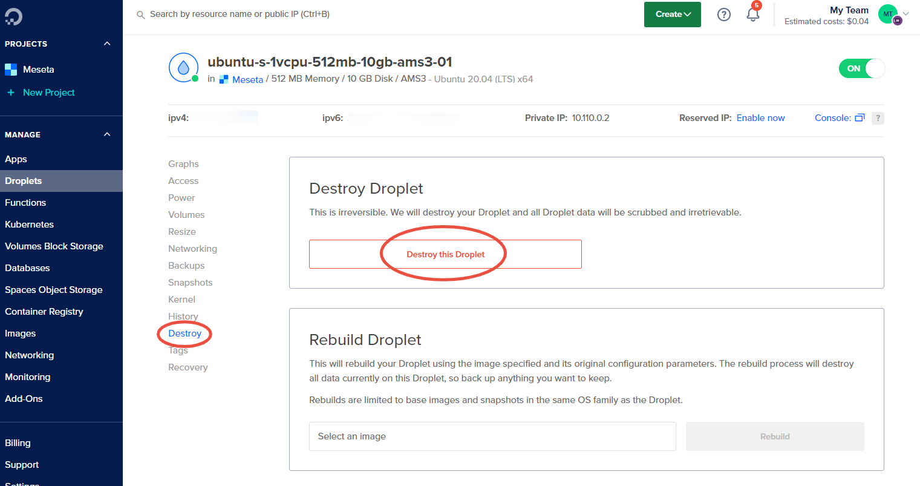The width and height of the screenshot is (920, 486).
Task: Click the Estimated costs $0.04 text
Action: 826,21
